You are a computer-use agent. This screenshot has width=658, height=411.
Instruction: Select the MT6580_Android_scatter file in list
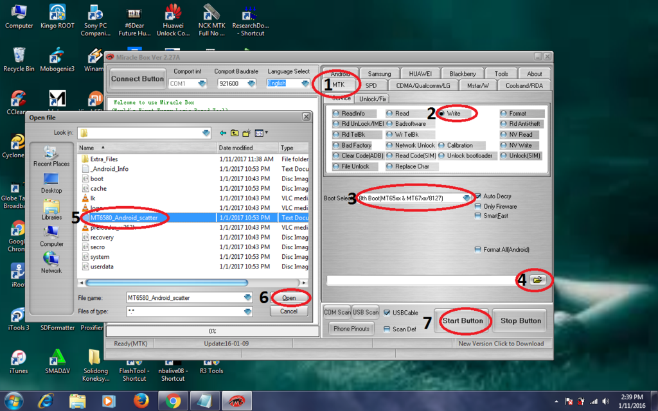coord(123,218)
